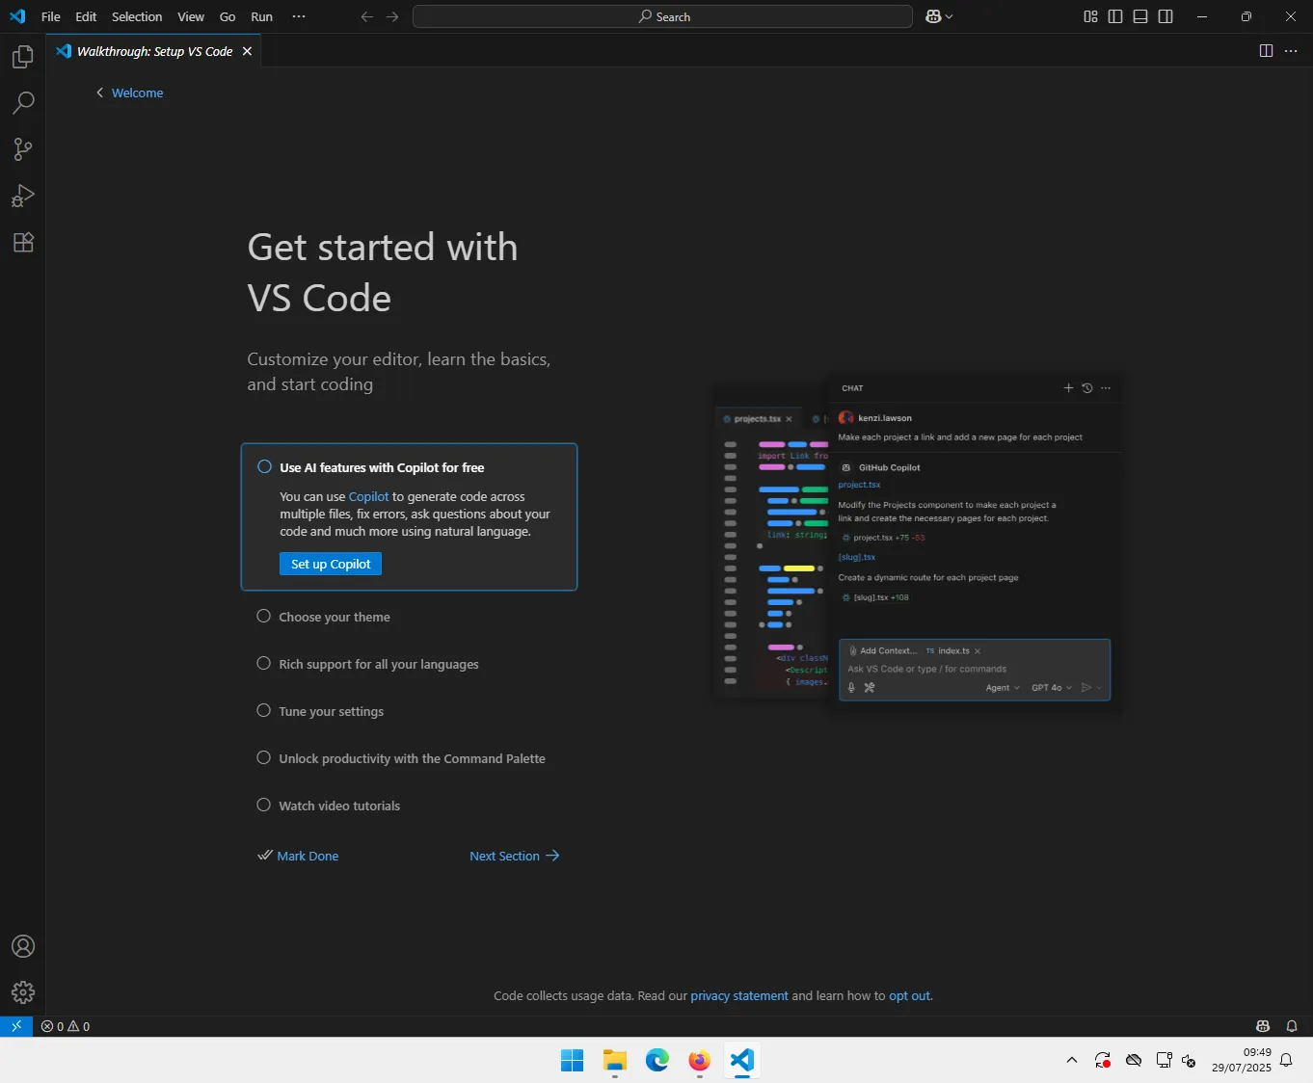Open the privacy statement link

(x=738, y=995)
